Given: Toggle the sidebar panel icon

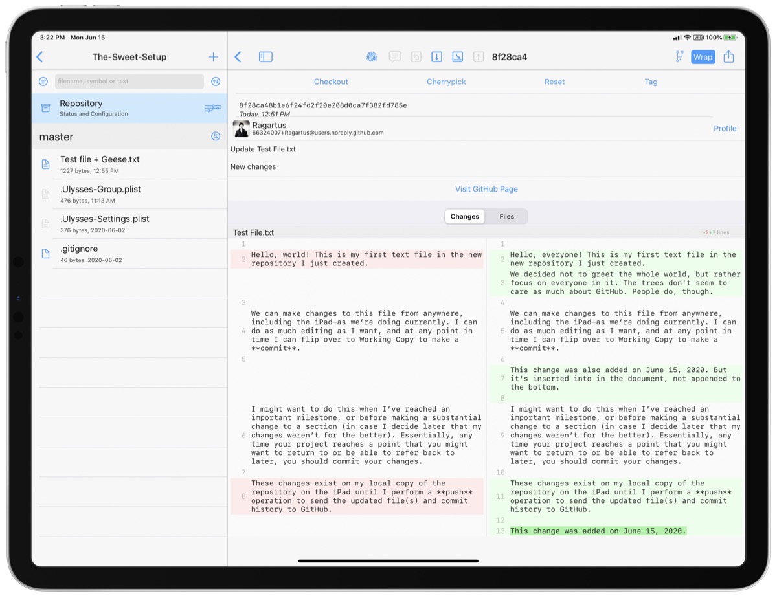Looking at the screenshot, I should point(265,57).
